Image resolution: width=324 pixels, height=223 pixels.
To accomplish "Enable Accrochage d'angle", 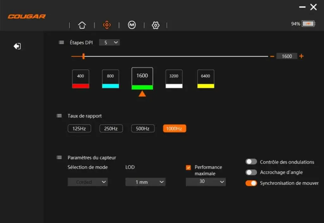I will click(251, 172).
